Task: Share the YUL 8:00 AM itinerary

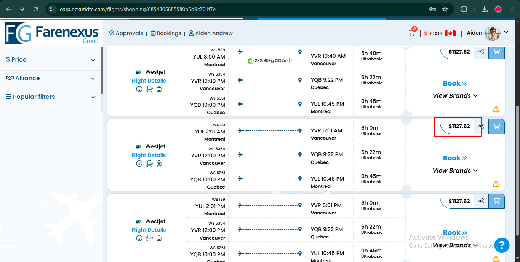Action: (x=481, y=52)
